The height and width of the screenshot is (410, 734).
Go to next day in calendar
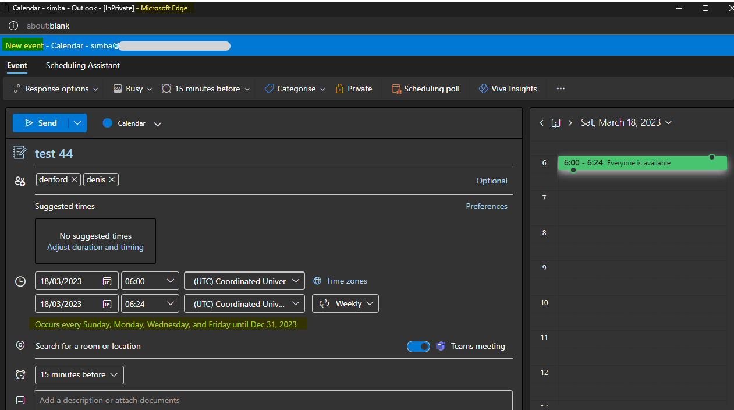click(570, 123)
